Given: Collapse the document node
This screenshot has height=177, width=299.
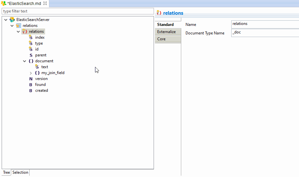Looking at the screenshot, I should point(24,61).
